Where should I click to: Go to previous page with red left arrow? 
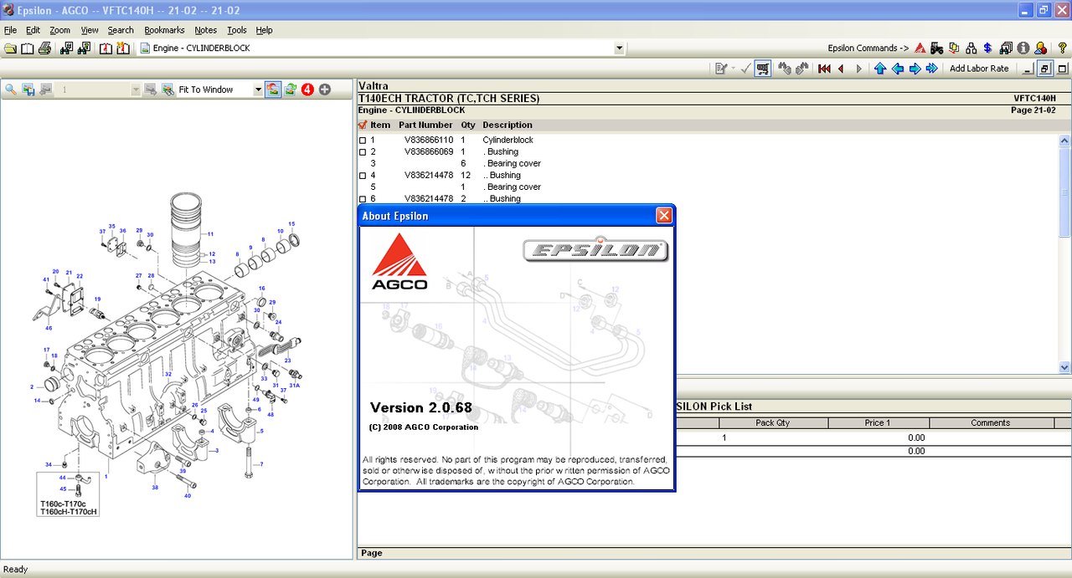(841, 69)
